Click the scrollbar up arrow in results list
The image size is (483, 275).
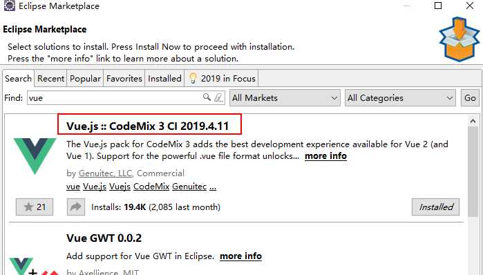(x=473, y=122)
